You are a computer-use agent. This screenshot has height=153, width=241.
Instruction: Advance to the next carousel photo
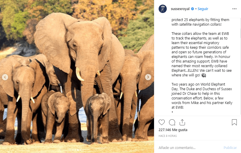click(148, 77)
